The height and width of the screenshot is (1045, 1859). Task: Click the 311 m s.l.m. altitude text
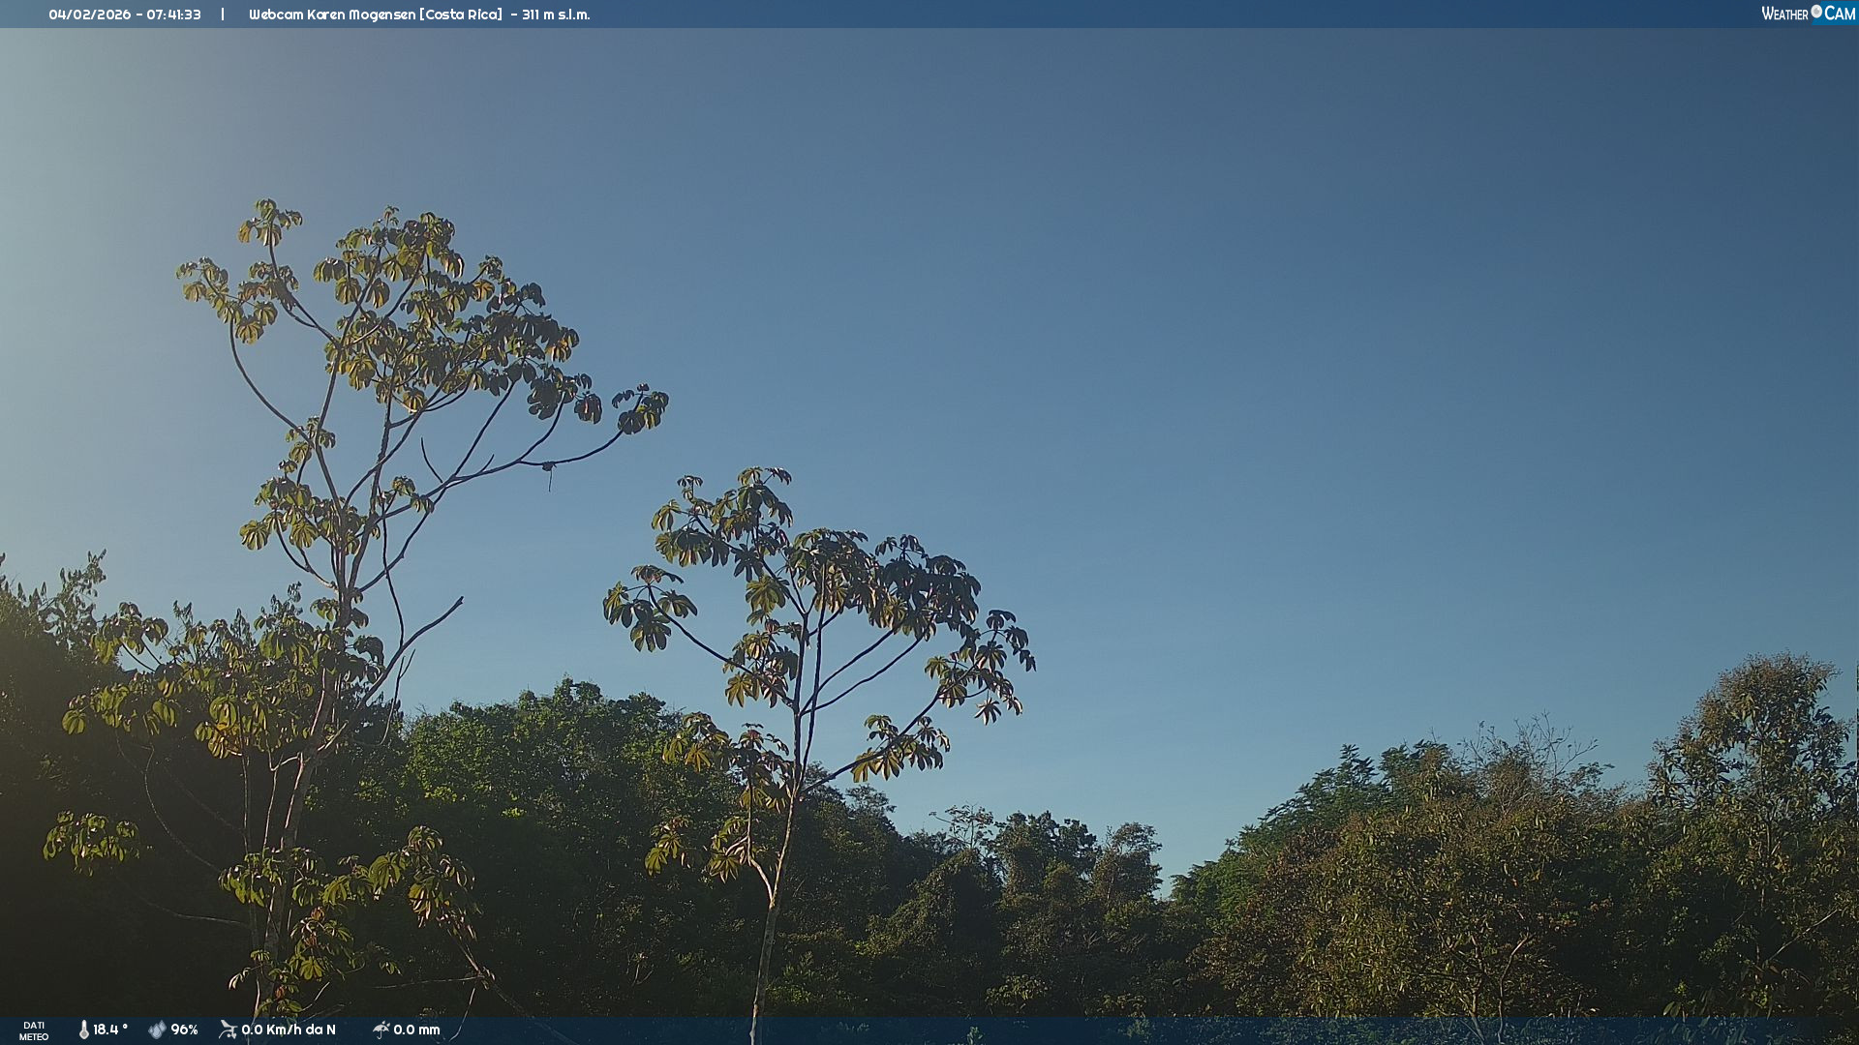click(x=556, y=15)
